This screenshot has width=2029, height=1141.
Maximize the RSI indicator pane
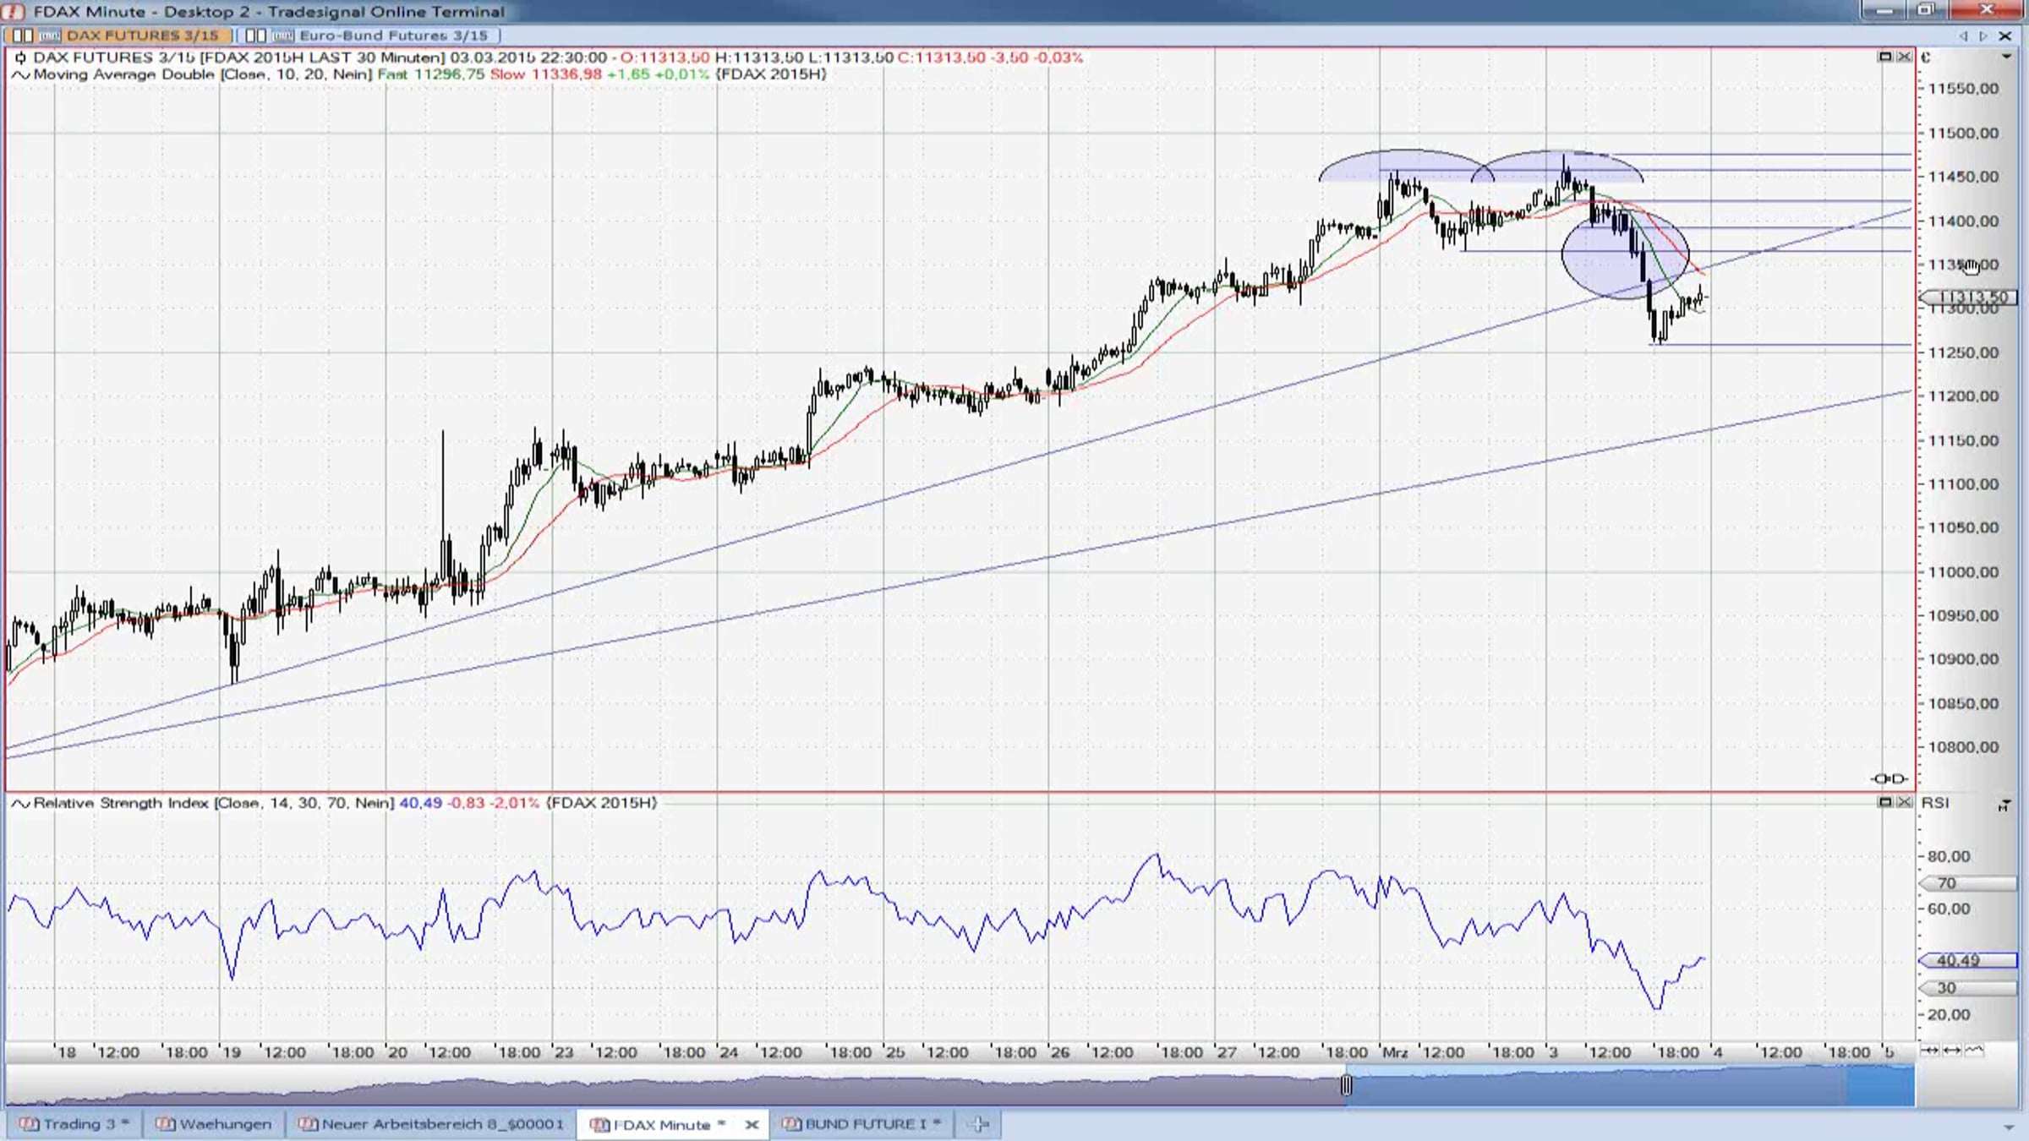pos(1885,802)
